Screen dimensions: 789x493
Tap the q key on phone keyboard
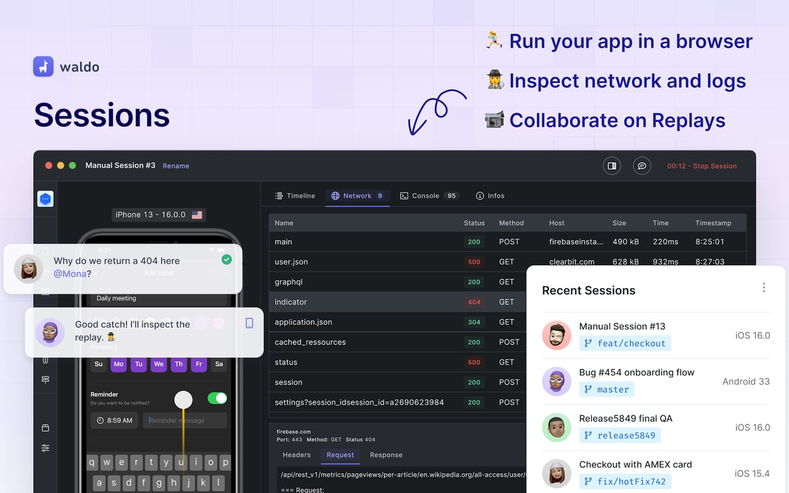pos(93,462)
